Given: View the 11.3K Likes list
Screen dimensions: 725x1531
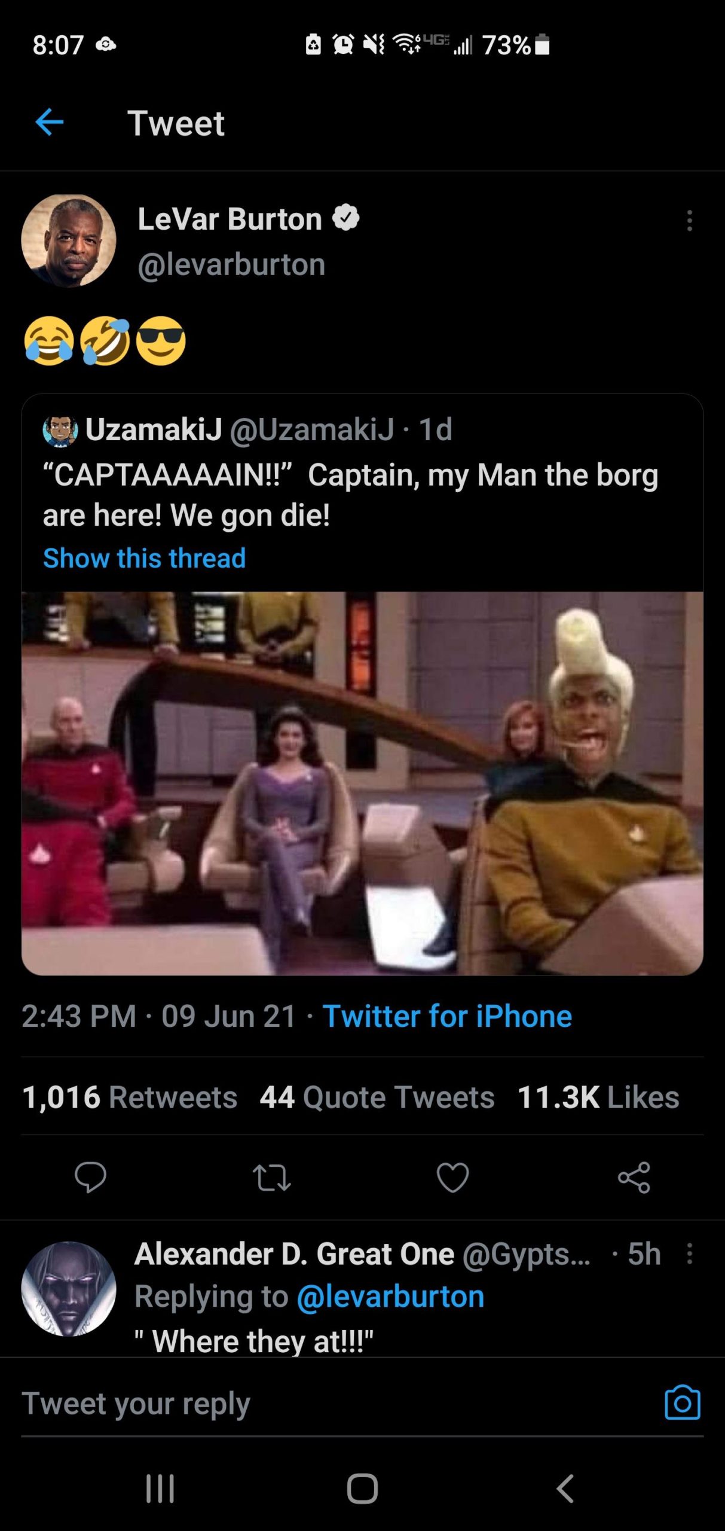Looking at the screenshot, I should [598, 1097].
